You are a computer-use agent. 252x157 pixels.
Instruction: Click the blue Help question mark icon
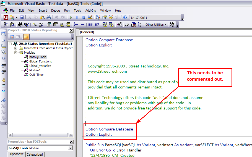coord(125,17)
